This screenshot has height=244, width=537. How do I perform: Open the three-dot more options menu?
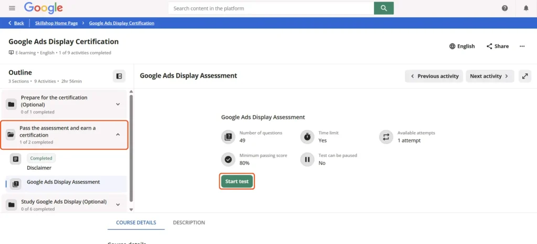[522, 46]
